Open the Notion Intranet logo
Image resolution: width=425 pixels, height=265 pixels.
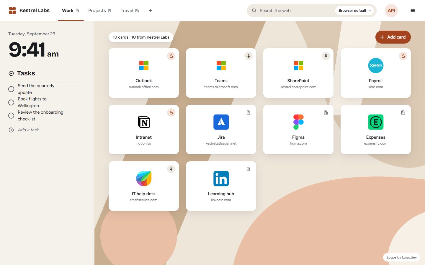coord(144,122)
